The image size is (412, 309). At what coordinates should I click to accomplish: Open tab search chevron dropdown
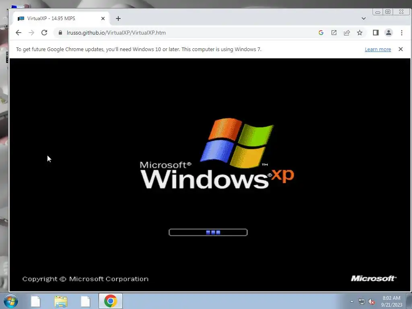tap(364, 19)
